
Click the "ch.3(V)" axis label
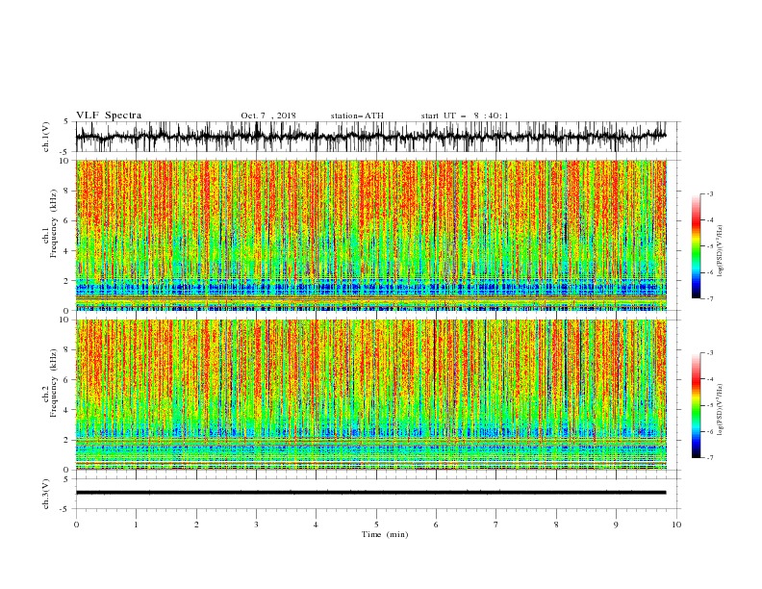pos(46,494)
